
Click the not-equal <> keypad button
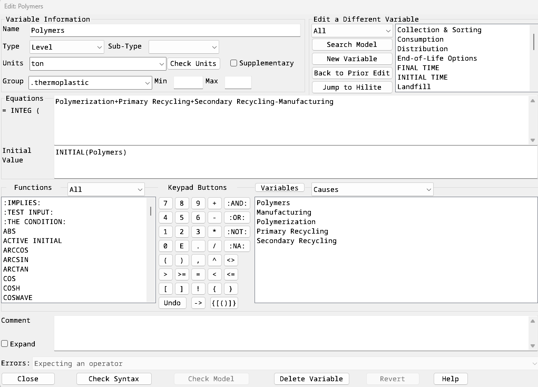click(231, 260)
